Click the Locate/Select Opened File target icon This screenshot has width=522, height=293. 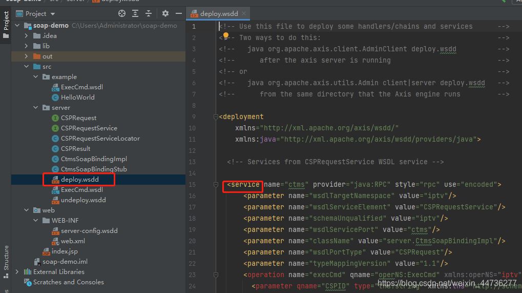(122, 14)
